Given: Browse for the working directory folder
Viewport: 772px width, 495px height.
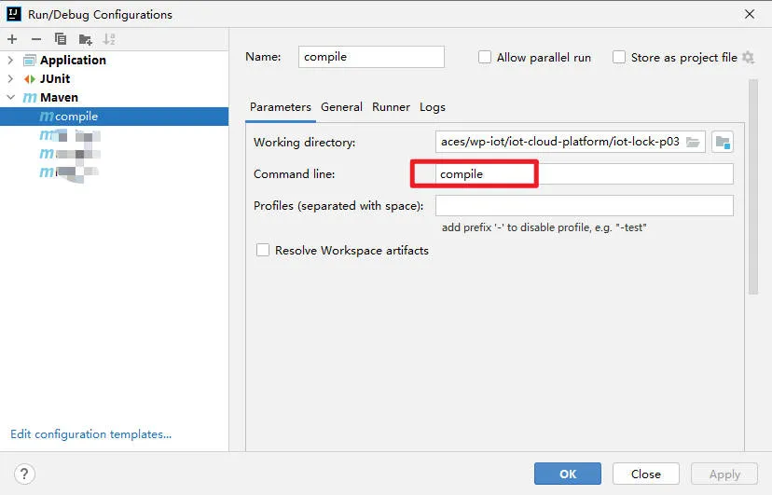Looking at the screenshot, I should coord(694,143).
